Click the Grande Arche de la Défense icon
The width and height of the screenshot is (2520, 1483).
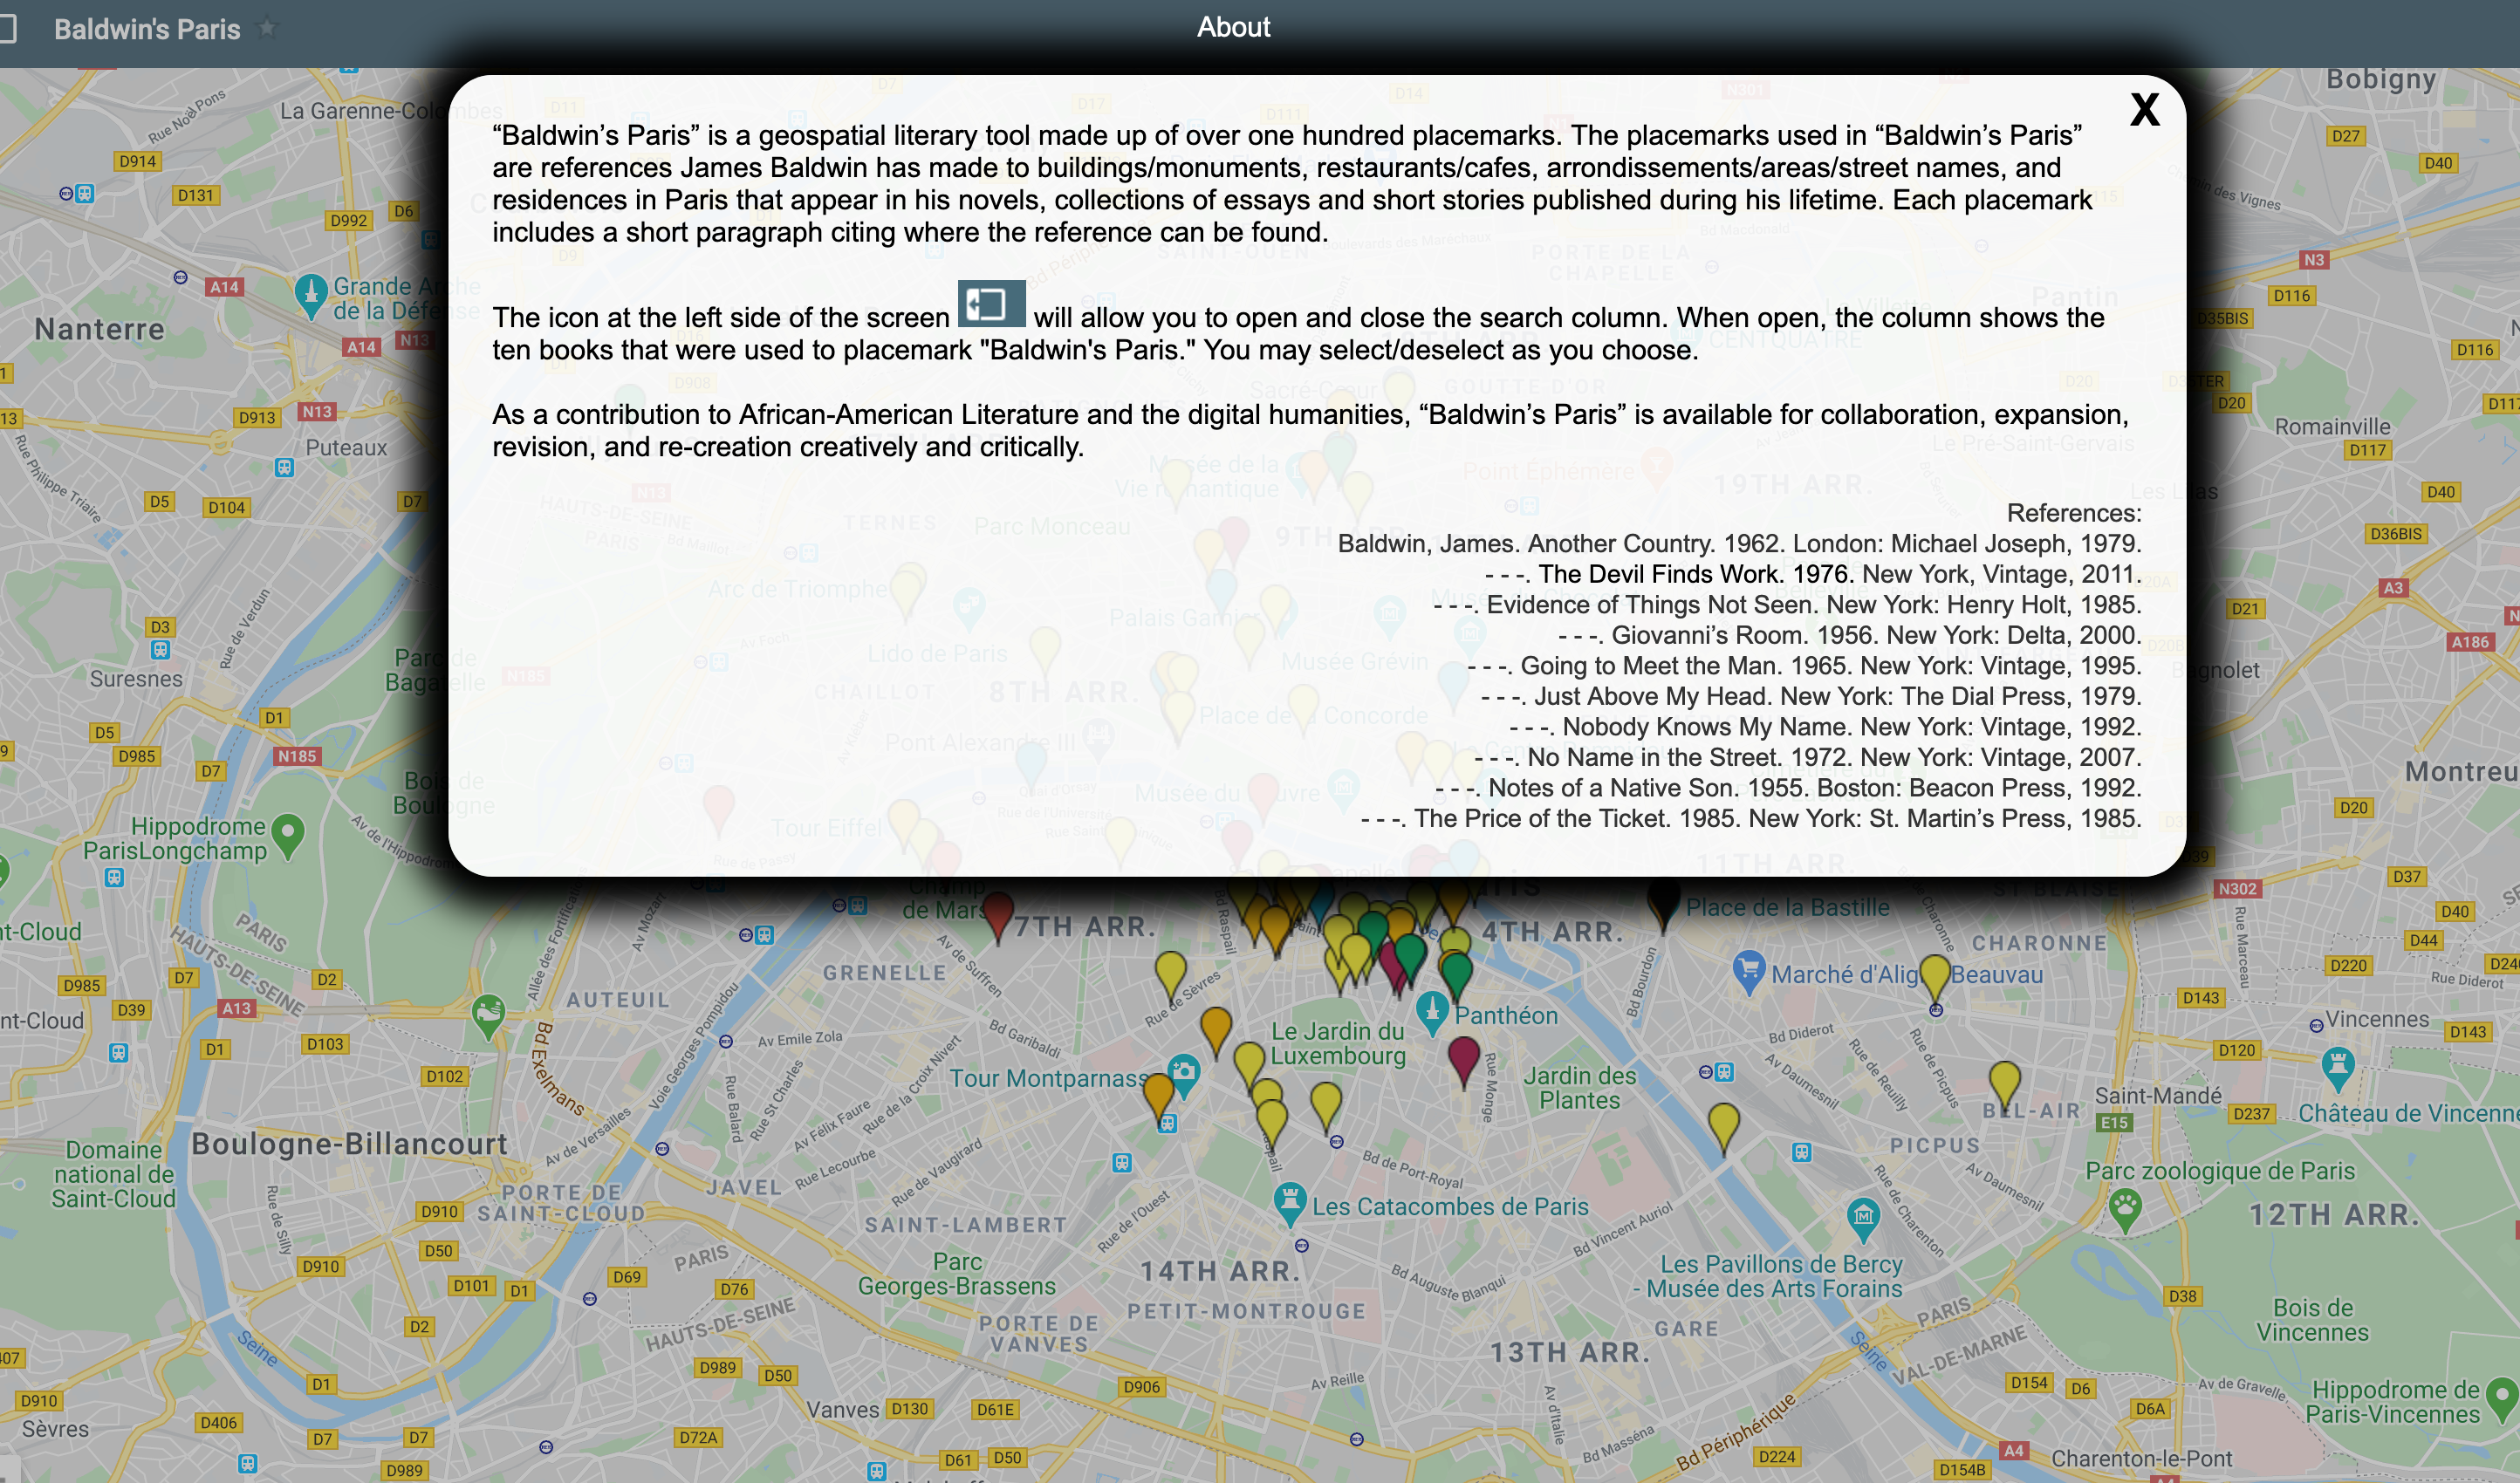pos(311,296)
